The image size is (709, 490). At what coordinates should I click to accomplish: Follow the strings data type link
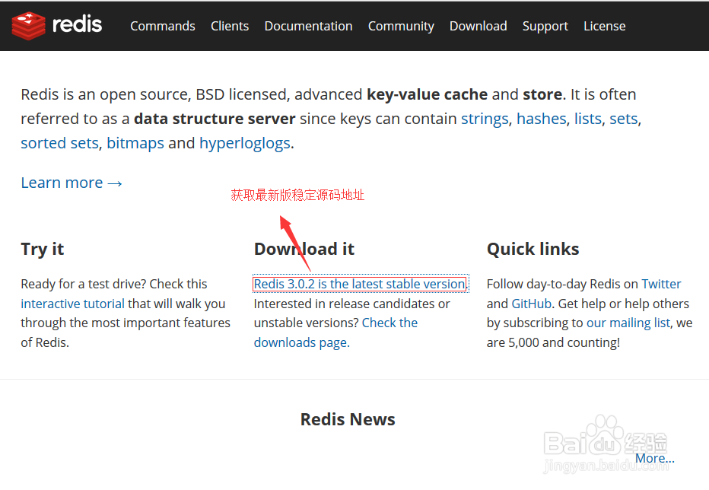485,119
